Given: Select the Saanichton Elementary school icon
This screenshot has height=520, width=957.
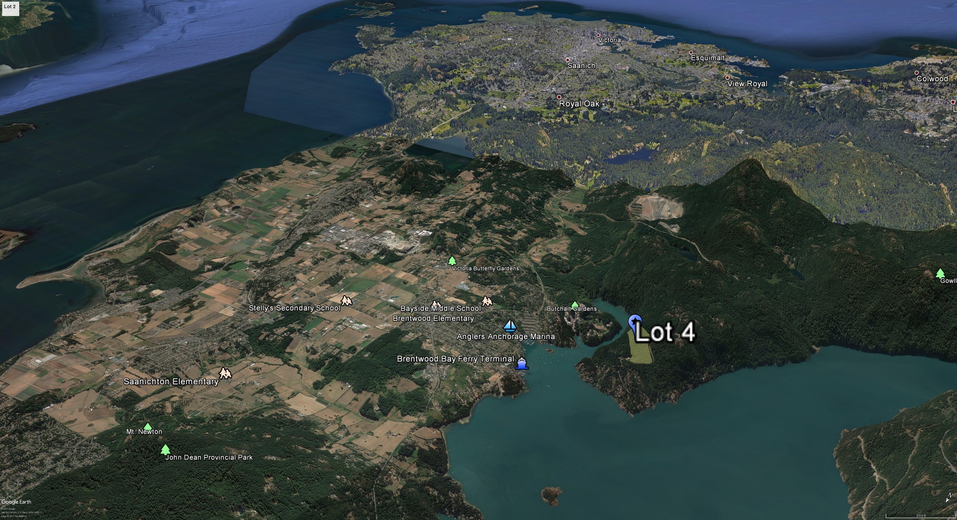Looking at the screenshot, I should coord(225,373).
